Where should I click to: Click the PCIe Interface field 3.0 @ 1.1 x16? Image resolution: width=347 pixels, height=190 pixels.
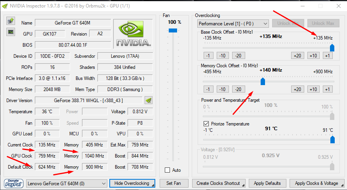point(52,78)
